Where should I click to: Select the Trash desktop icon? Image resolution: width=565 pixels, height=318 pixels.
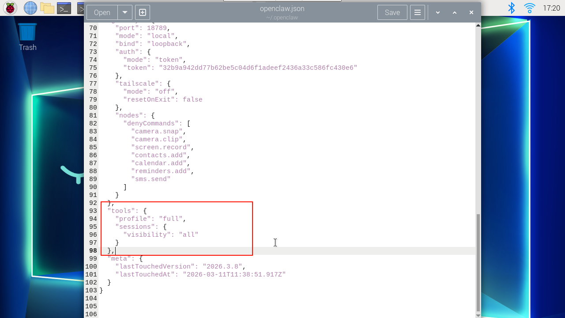tap(27, 37)
